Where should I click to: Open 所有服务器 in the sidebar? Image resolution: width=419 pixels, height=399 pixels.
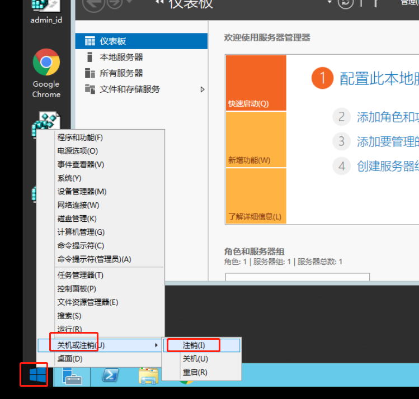pos(121,73)
